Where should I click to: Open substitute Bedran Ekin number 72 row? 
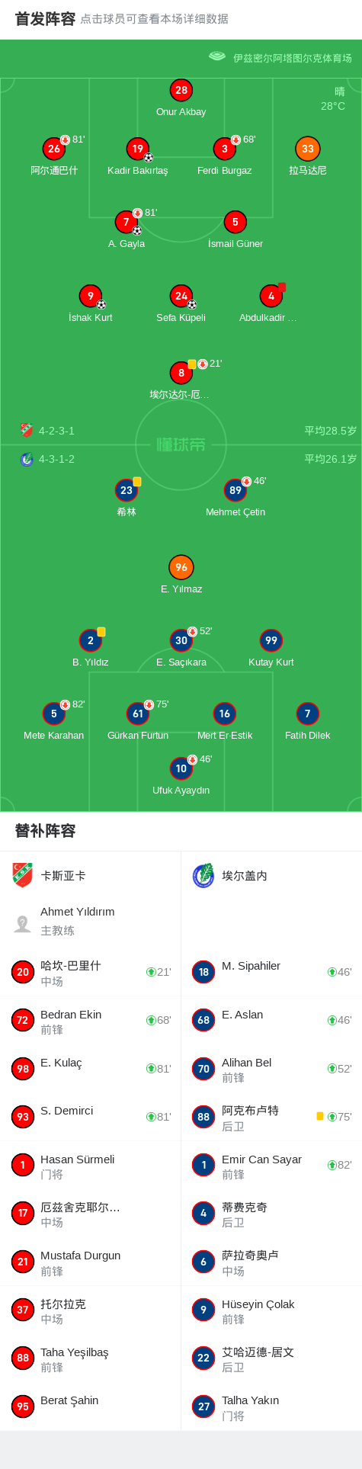(91, 1021)
